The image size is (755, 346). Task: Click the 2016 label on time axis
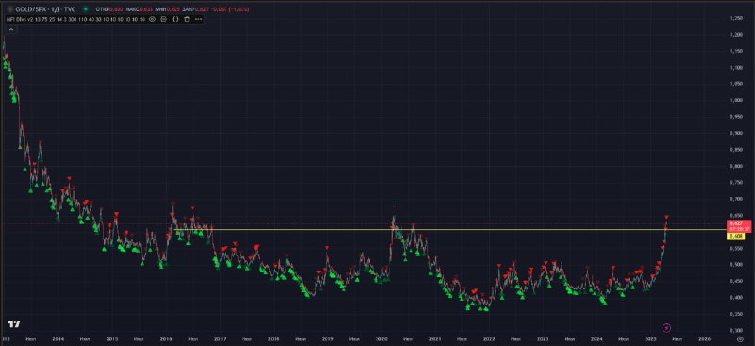point(166,338)
